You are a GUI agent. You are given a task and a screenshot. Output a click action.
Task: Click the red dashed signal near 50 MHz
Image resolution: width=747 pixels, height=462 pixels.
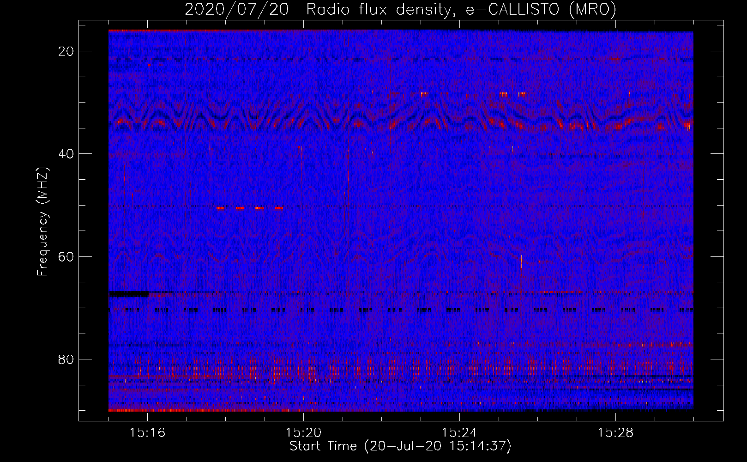[250, 208]
